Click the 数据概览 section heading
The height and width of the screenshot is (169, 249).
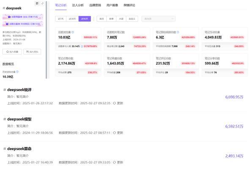[8, 64]
